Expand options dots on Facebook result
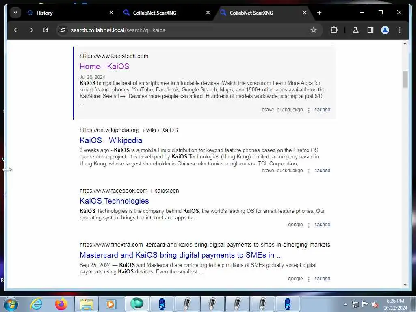This screenshot has width=416, height=312. 309,225
